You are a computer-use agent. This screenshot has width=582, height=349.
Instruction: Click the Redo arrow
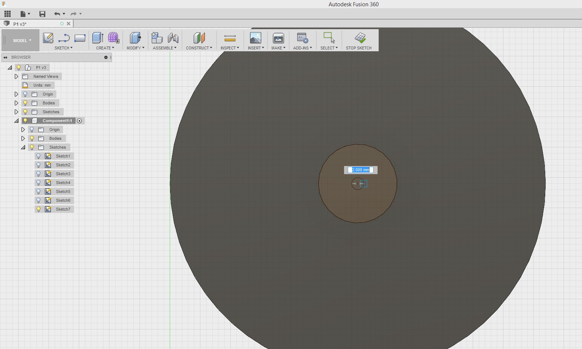pyautogui.click(x=74, y=14)
